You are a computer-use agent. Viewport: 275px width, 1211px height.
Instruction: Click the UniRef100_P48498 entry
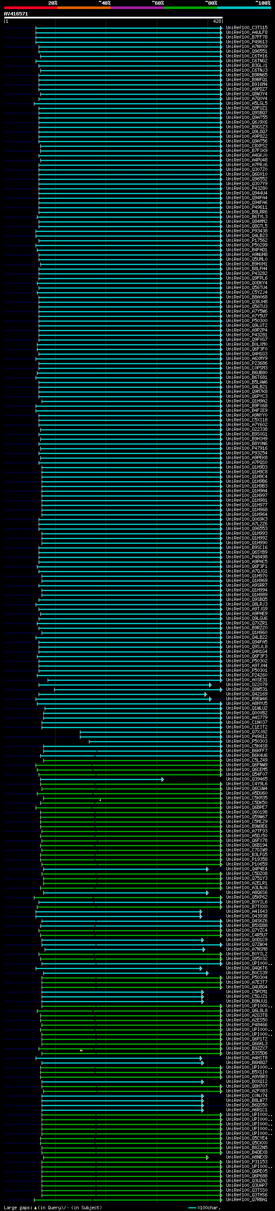click(247, 557)
